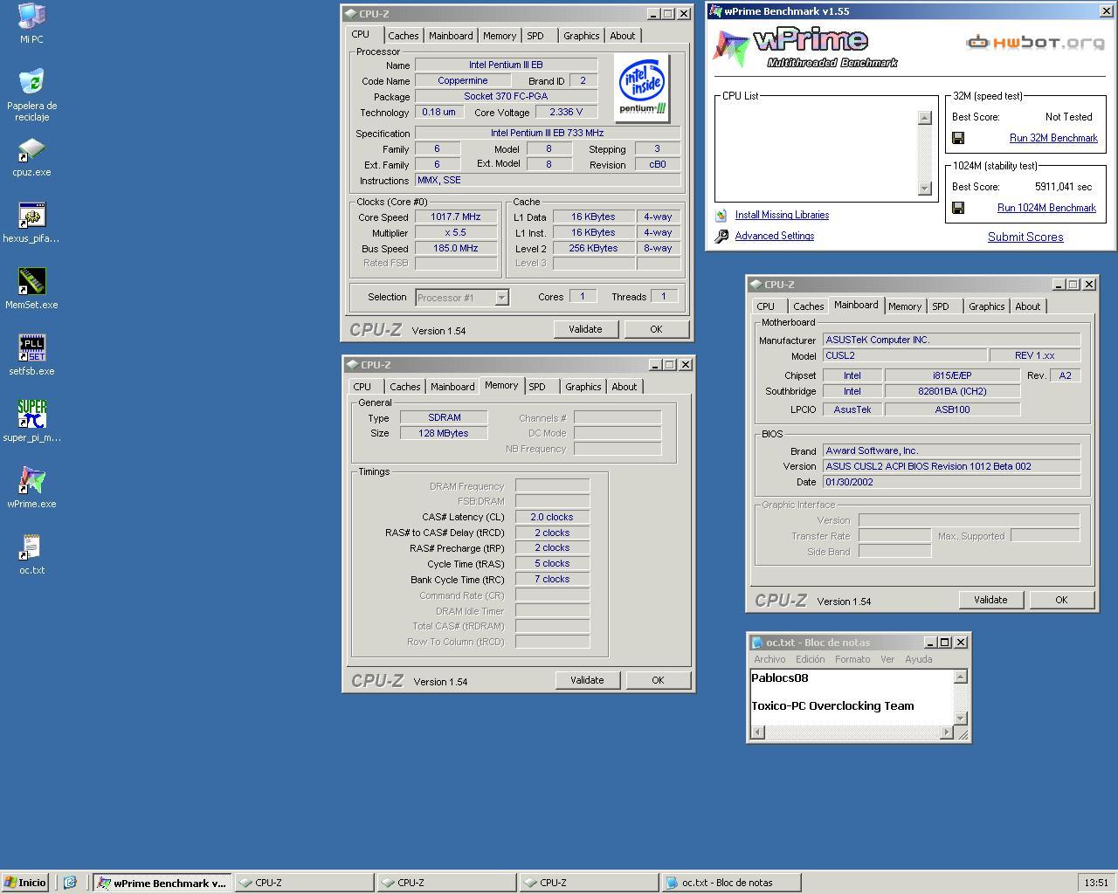This screenshot has height=894, width=1118.
Task: Select the setfsb.exe desktop icon
Action: (31, 348)
